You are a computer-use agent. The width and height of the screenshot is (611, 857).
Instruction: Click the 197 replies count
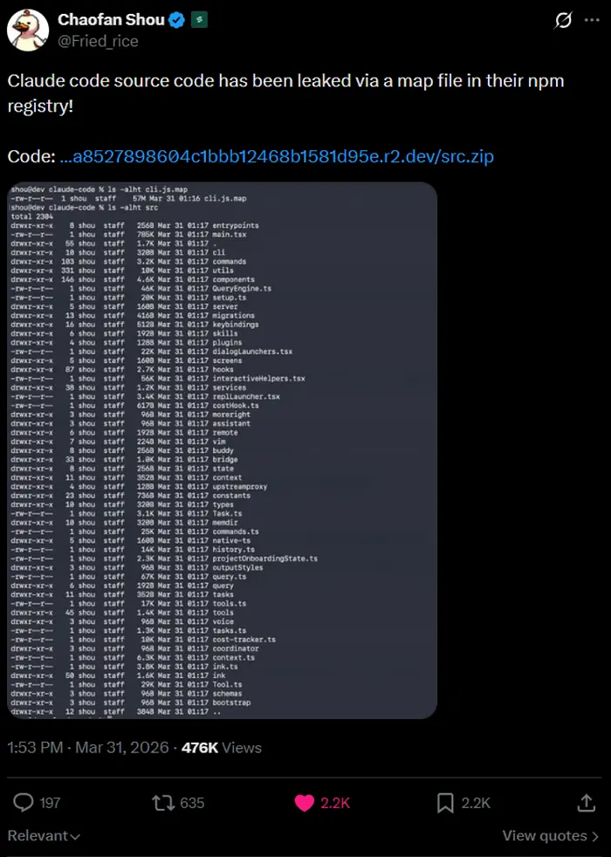coord(50,802)
